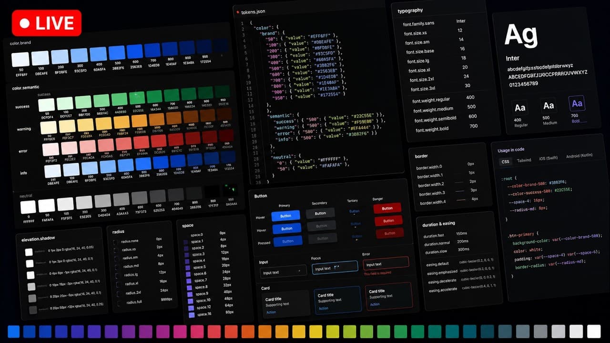This screenshot has height=343, width=610.
Task: Choose the Aa 400 Regular weight tile
Action: (520, 108)
